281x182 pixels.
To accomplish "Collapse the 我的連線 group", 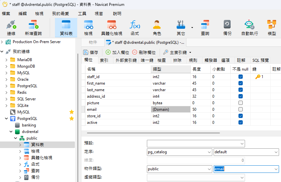I will coord(2,52).
